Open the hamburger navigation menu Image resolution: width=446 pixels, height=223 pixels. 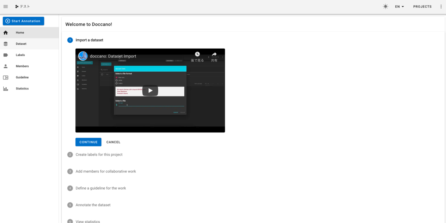click(6, 7)
